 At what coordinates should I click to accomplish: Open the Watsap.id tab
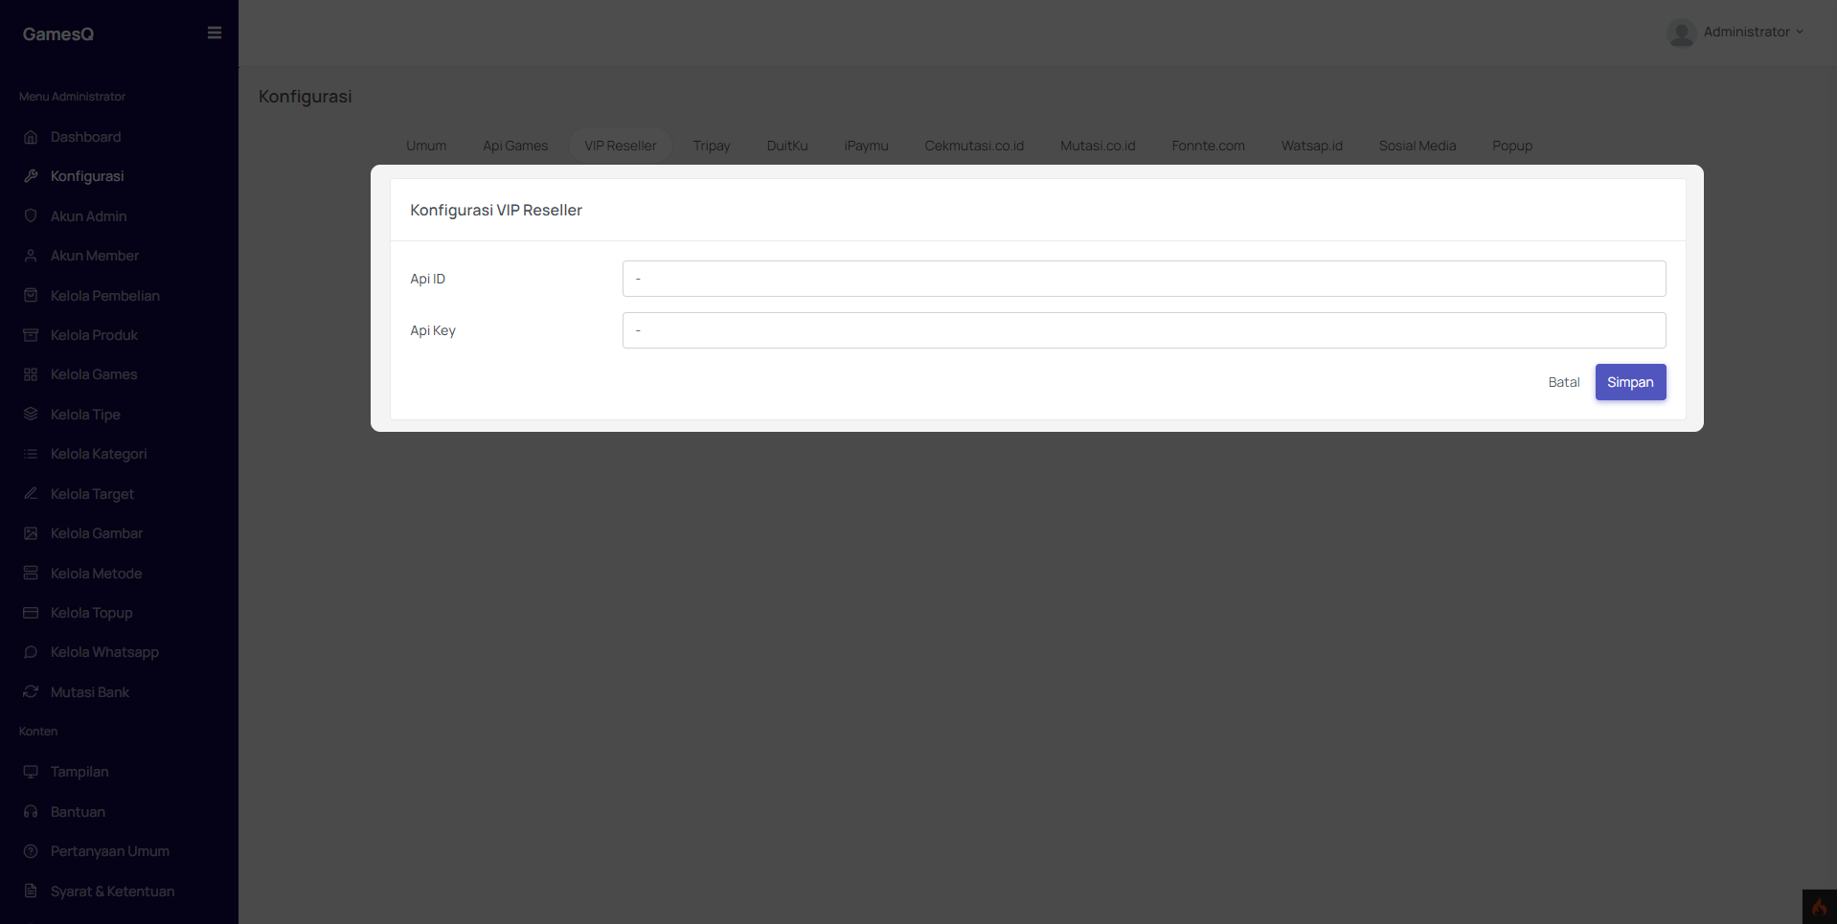coord(1312,146)
